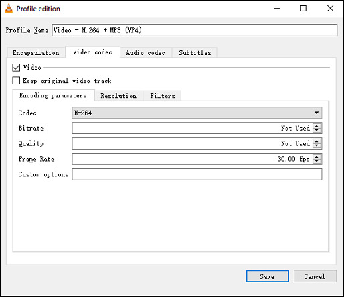This screenshot has width=344, height=297.
Task: Increase Quality with the up arrow
Action: pyautogui.click(x=317, y=141)
